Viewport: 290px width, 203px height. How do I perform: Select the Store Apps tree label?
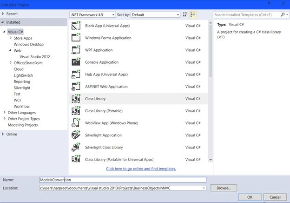(23, 38)
